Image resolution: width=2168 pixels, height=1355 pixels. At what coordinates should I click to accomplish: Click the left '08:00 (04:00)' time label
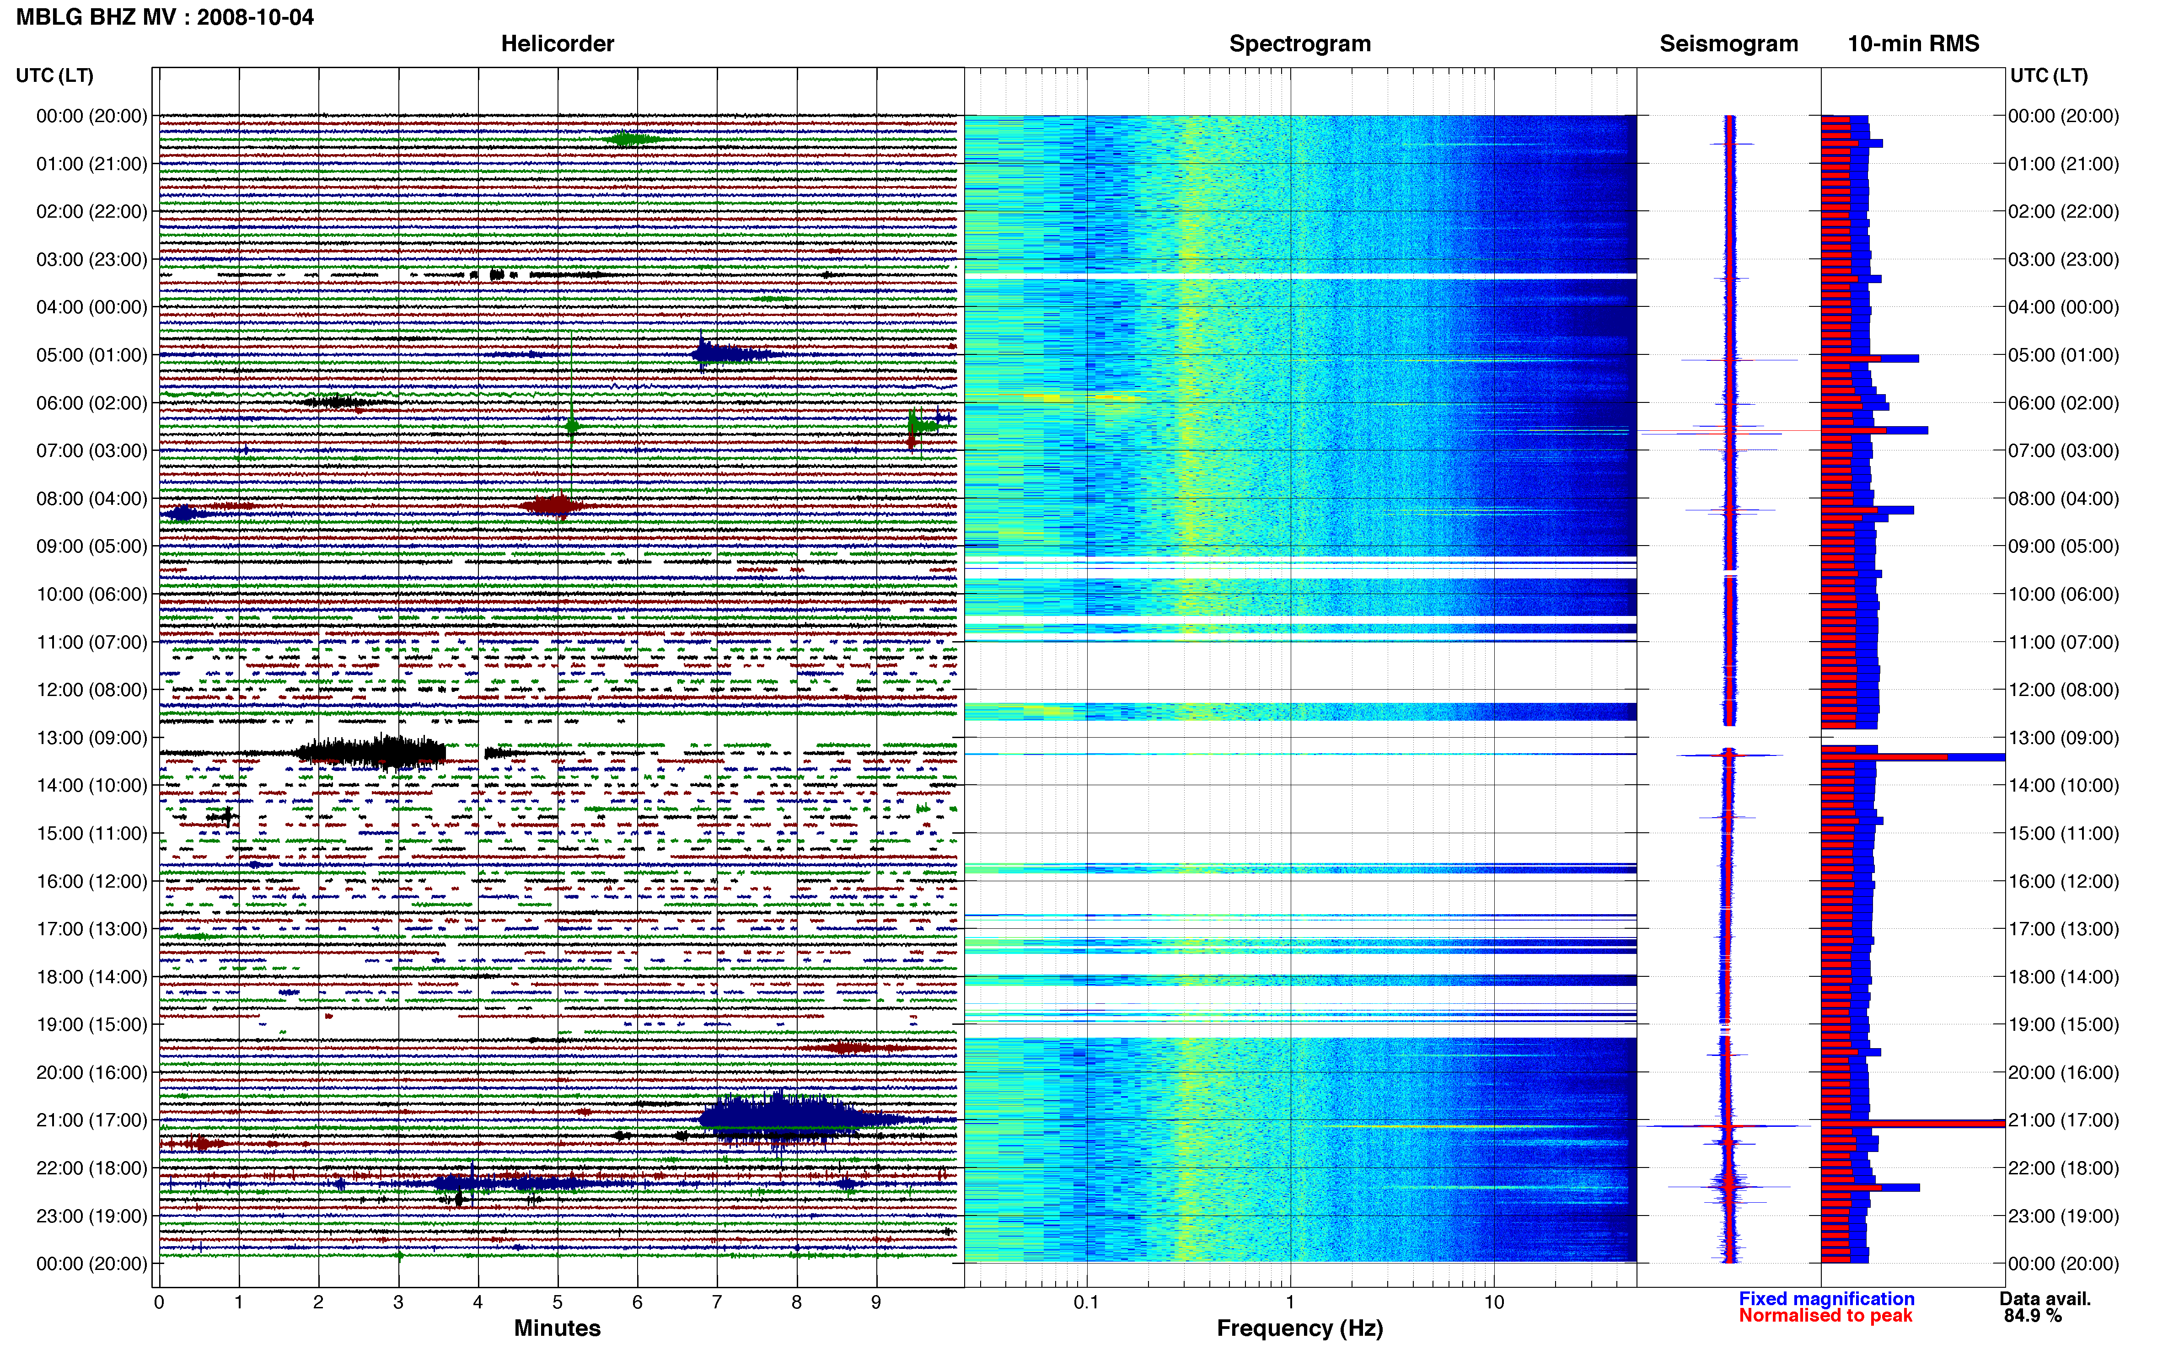pyautogui.click(x=91, y=498)
